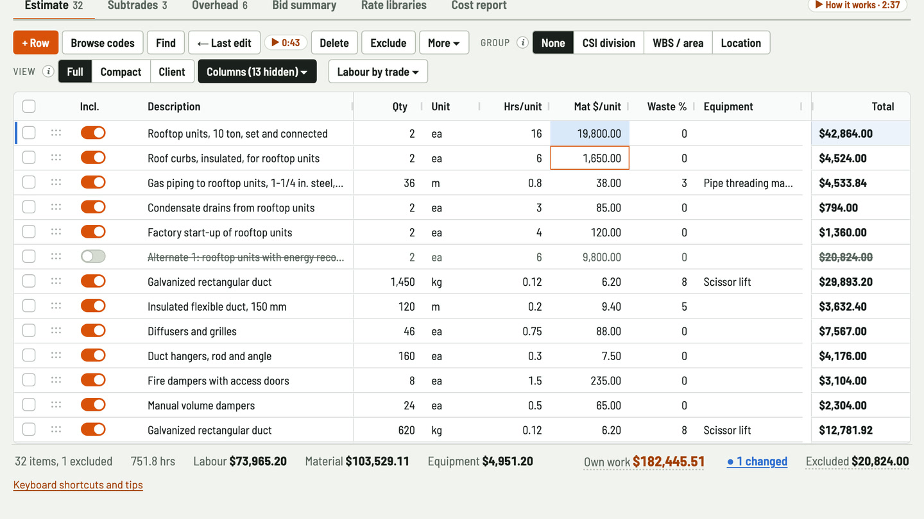The height and width of the screenshot is (519, 924).
Task: Click the Browse codes button
Action: (x=103, y=43)
